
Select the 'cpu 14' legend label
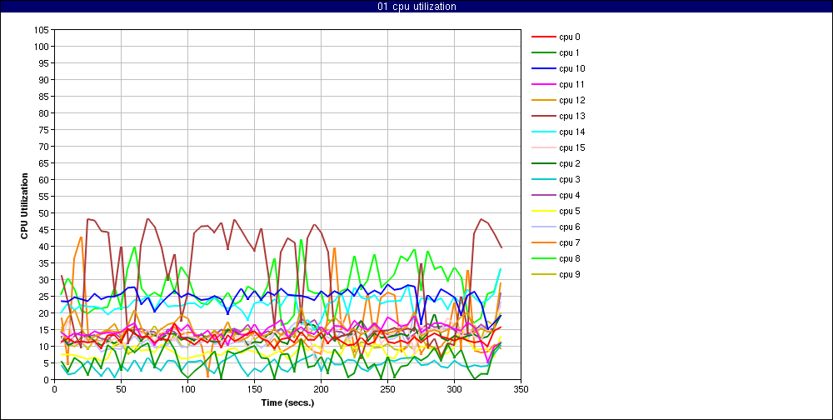(x=571, y=132)
